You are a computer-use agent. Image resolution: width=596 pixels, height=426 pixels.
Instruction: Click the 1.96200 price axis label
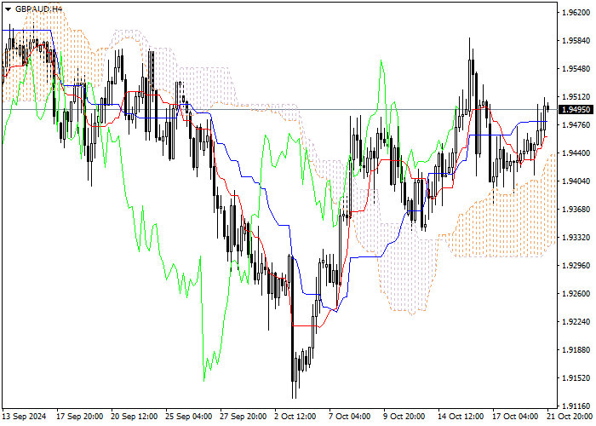tap(576, 13)
